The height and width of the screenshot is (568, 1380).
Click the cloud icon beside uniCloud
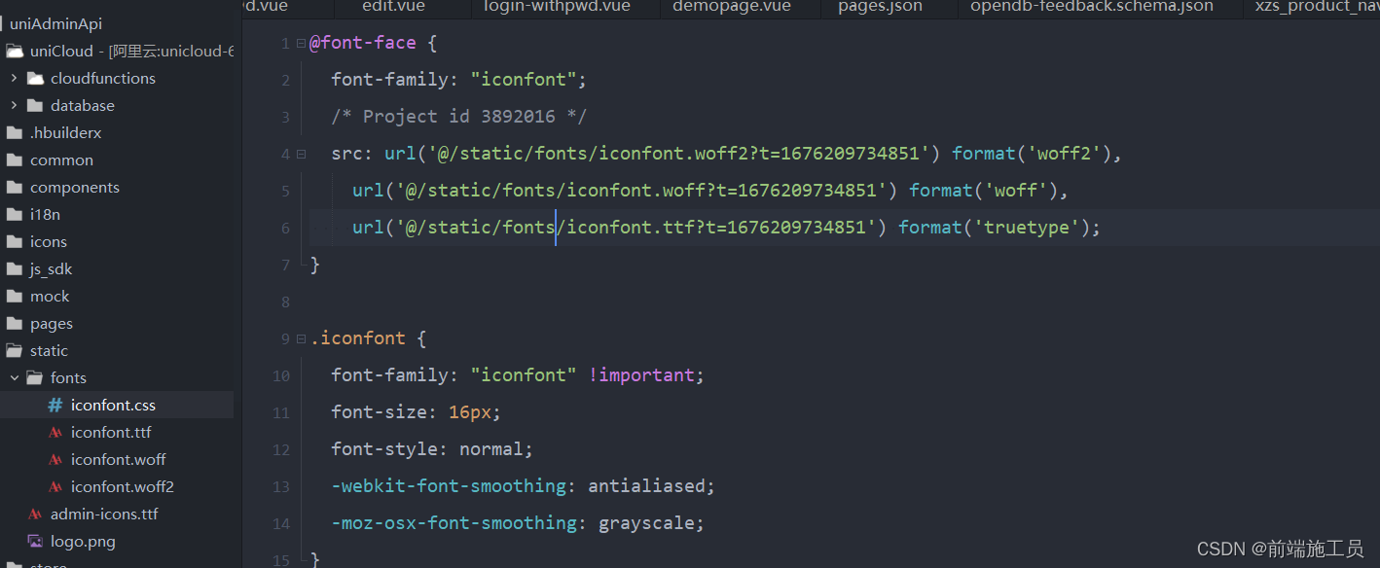[15, 51]
